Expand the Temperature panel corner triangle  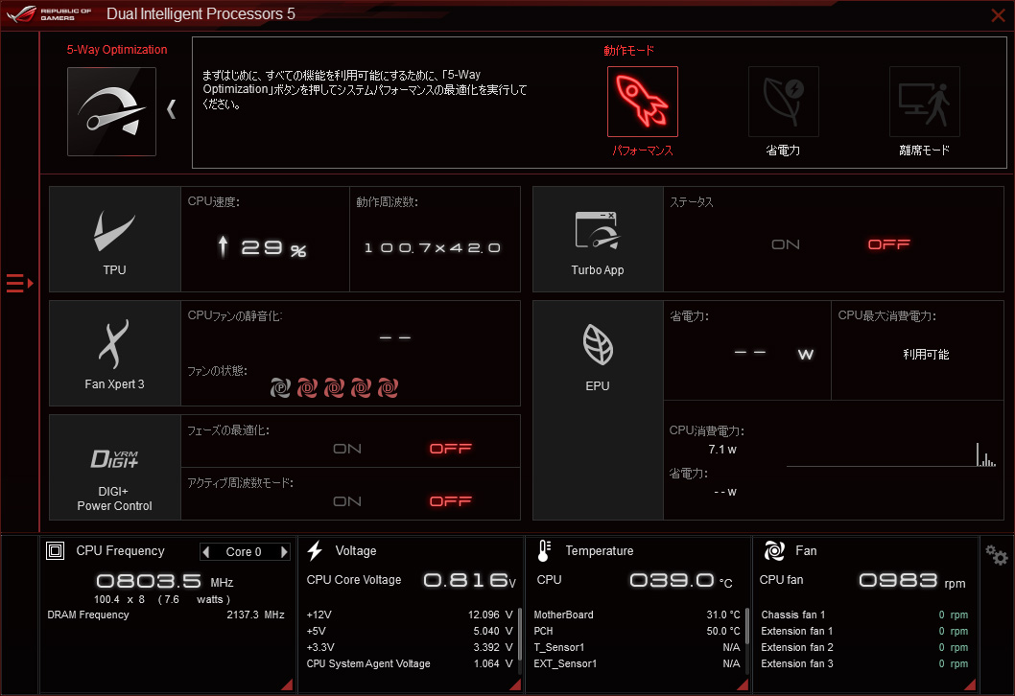click(744, 685)
